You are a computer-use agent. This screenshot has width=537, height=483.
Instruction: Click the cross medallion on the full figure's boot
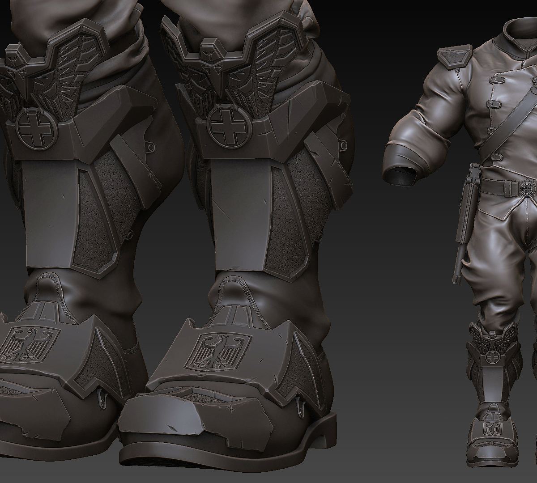[x=492, y=357]
